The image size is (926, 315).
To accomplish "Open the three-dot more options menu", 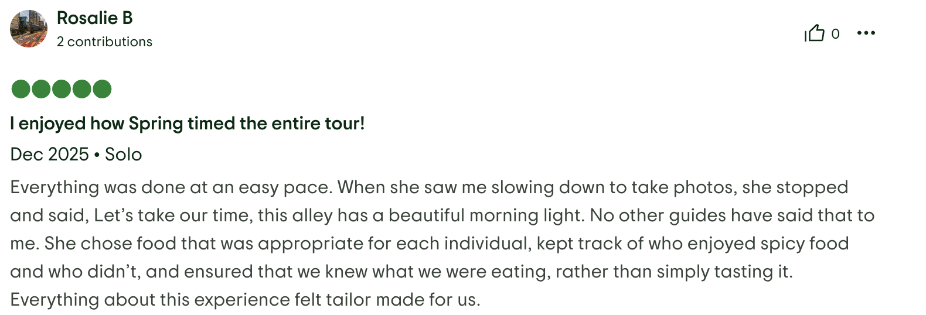I will pos(866,33).
